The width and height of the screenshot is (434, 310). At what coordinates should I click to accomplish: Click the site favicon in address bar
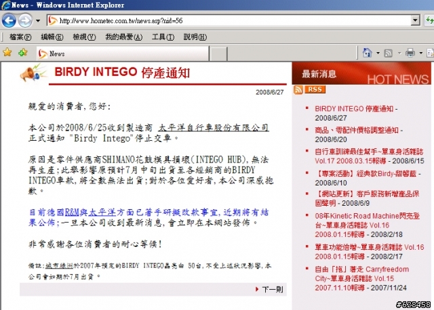(53, 21)
